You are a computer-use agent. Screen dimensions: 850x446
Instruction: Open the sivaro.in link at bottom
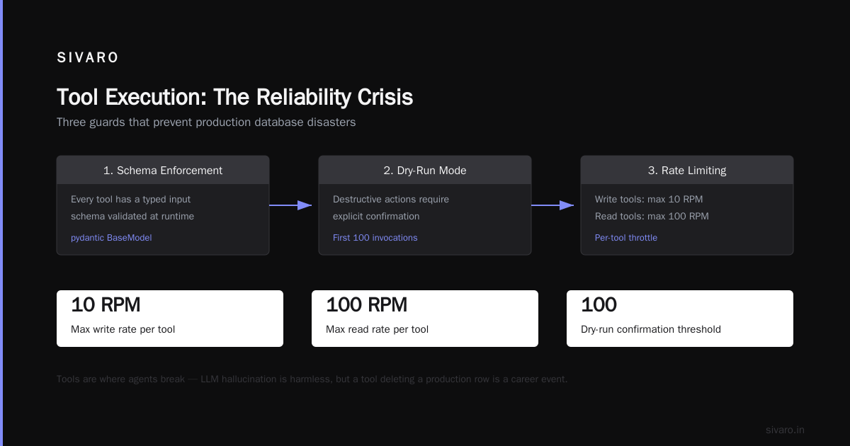785,430
